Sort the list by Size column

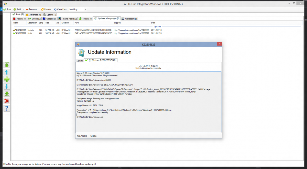tap(47, 23)
